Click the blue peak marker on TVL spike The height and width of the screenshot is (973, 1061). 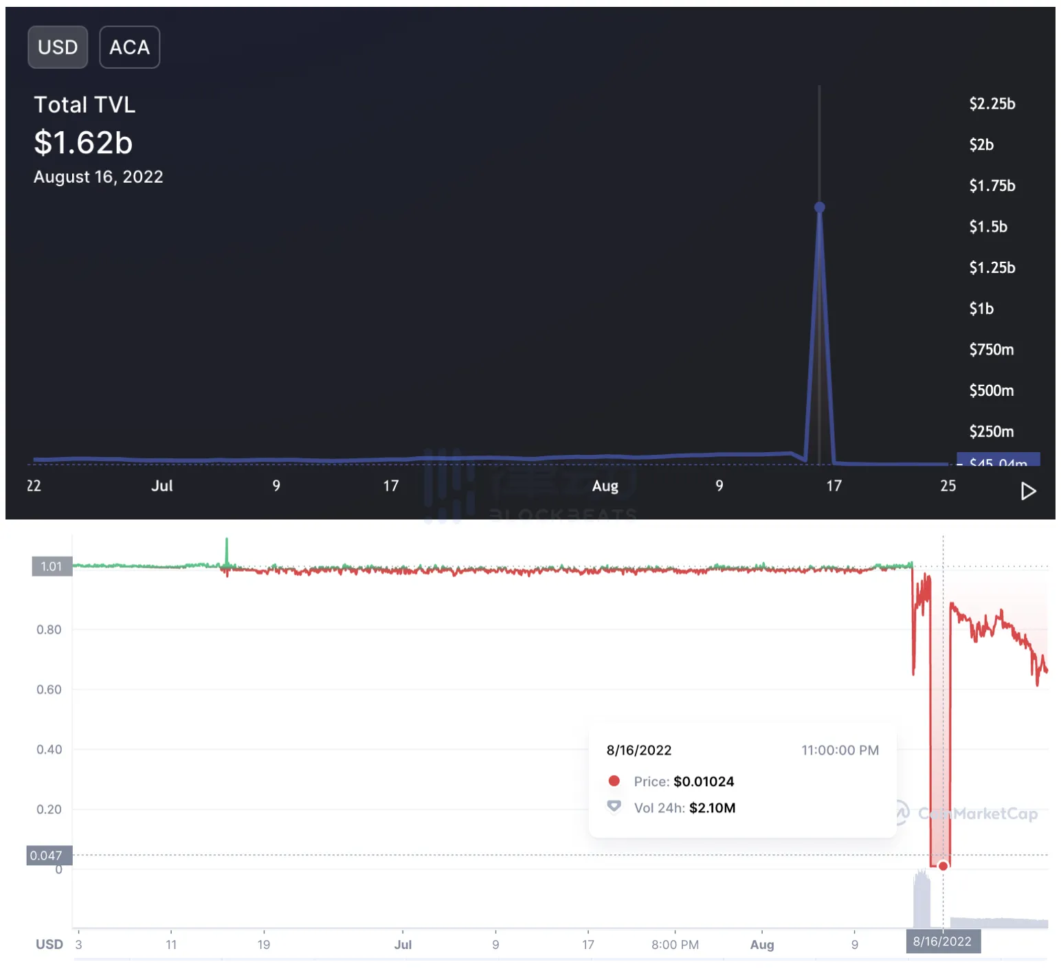(819, 207)
